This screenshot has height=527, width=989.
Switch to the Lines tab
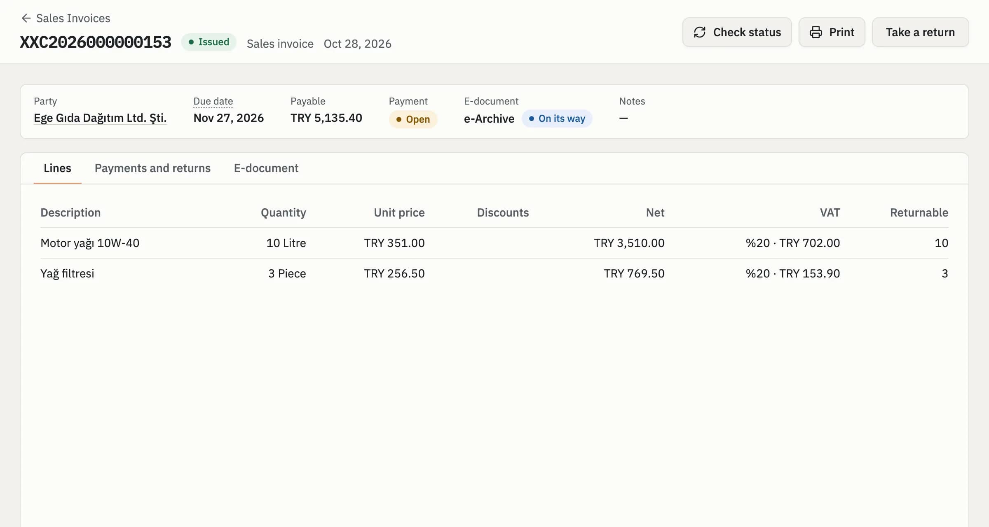coord(57,168)
